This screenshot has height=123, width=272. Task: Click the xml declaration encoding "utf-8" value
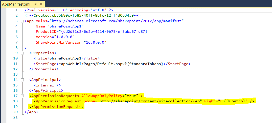click(x=98, y=10)
